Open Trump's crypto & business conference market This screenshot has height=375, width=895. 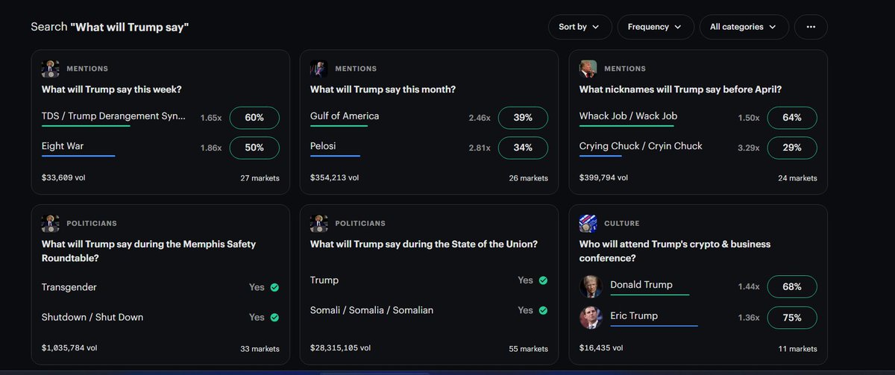tap(675, 250)
